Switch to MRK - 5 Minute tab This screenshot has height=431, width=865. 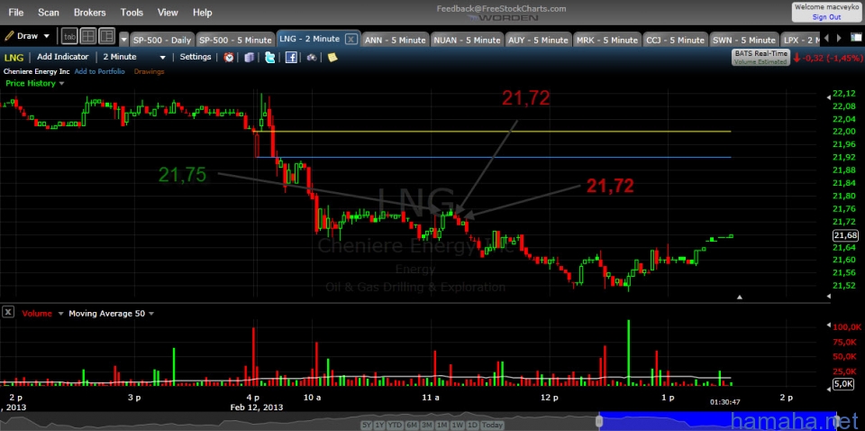click(x=608, y=40)
